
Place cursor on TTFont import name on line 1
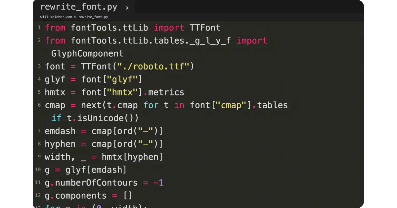pos(205,28)
